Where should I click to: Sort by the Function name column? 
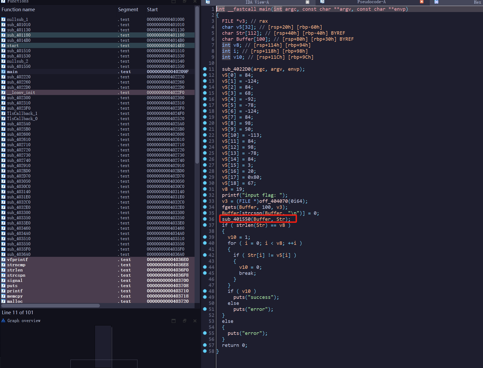[x=18, y=9]
